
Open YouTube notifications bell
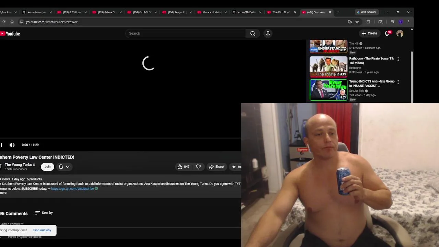(387, 33)
